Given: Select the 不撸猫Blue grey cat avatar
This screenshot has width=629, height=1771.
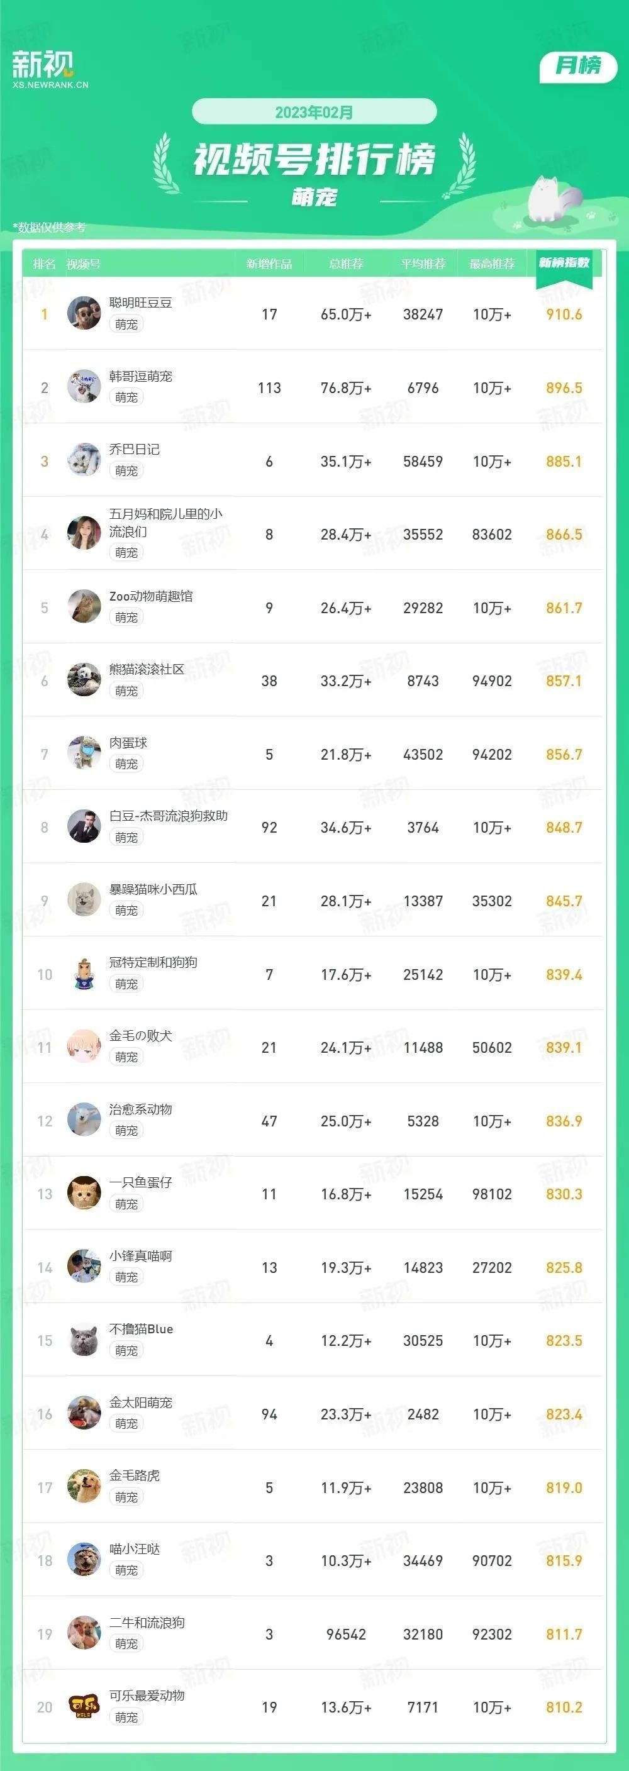Looking at the screenshot, I should pyautogui.click(x=84, y=1341).
